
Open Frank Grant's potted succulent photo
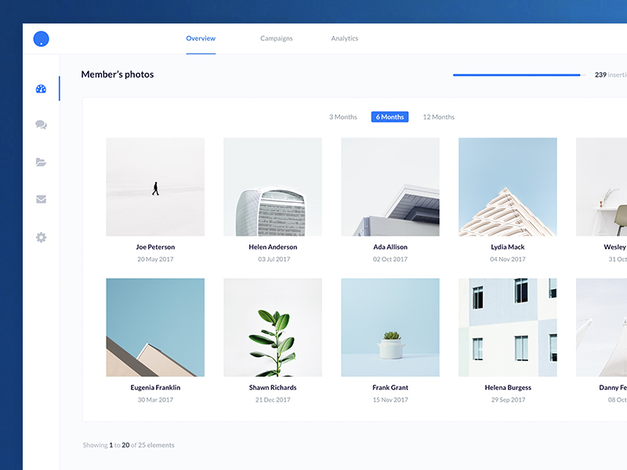point(390,327)
